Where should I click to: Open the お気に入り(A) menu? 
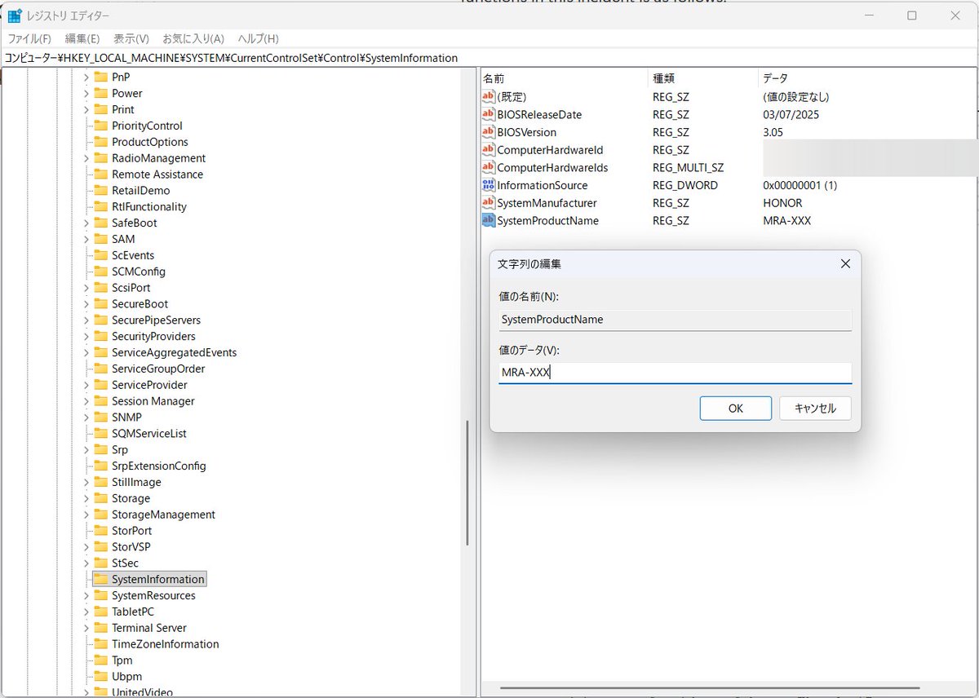[193, 38]
